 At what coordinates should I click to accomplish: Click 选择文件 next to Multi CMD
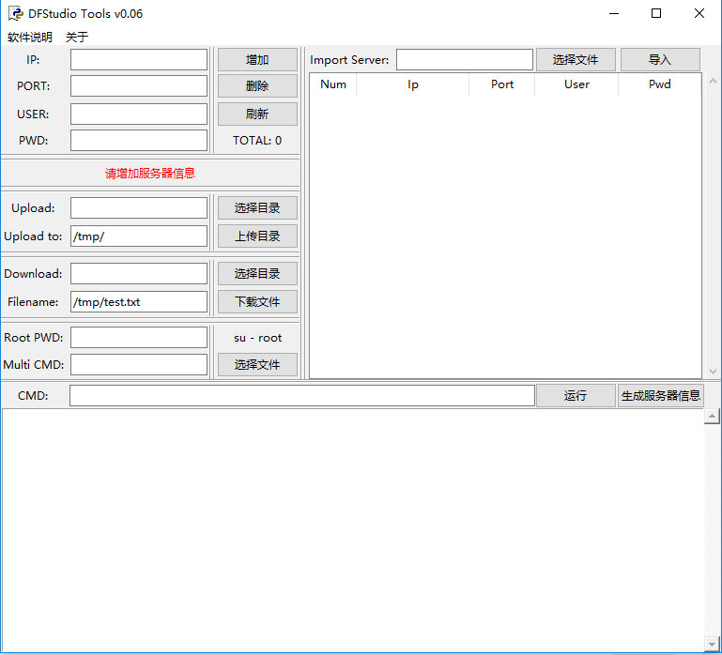pos(257,364)
